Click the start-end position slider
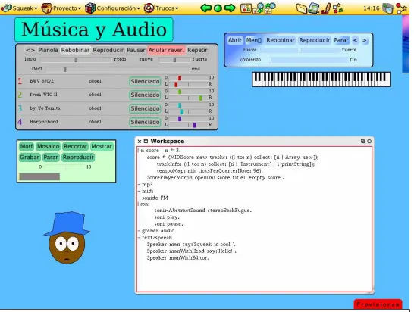The height and width of the screenshot is (312, 414). tap(118, 70)
